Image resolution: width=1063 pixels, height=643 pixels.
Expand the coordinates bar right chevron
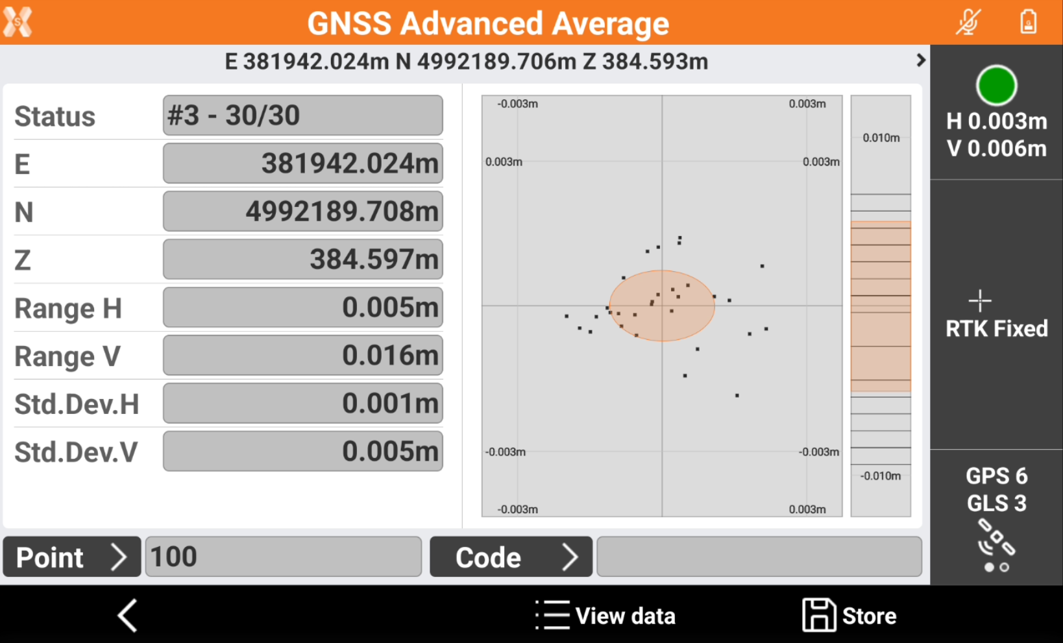[920, 60]
